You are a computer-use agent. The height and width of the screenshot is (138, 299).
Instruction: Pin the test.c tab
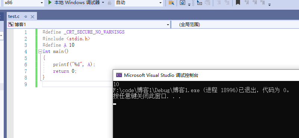tap(26, 17)
